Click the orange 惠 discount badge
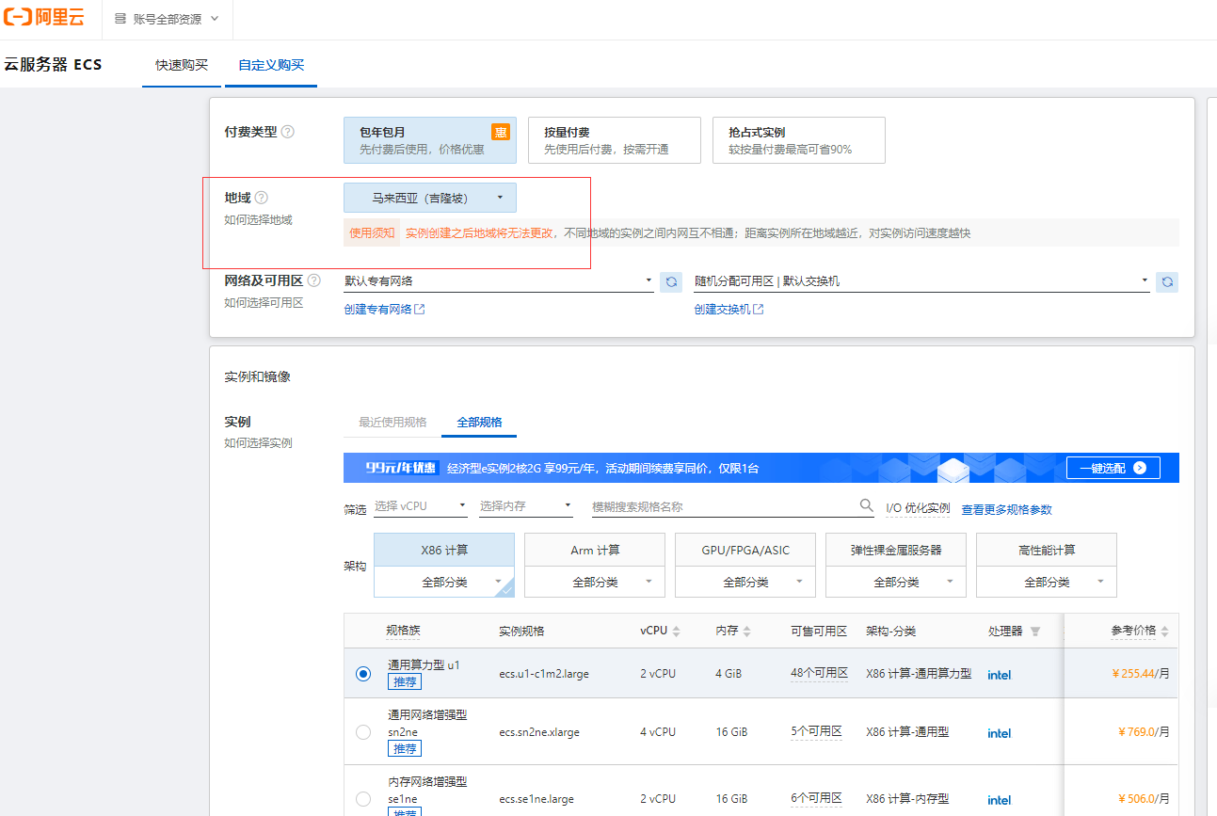1217x816 pixels. click(x=501, y=132)
